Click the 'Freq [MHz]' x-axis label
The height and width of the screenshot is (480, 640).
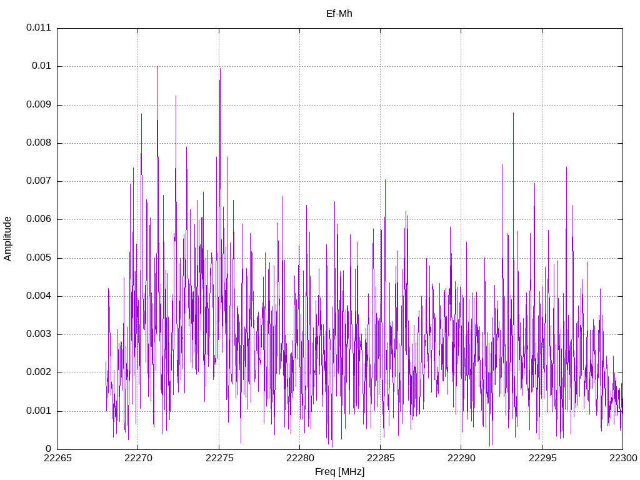click(x=339, y=472)
